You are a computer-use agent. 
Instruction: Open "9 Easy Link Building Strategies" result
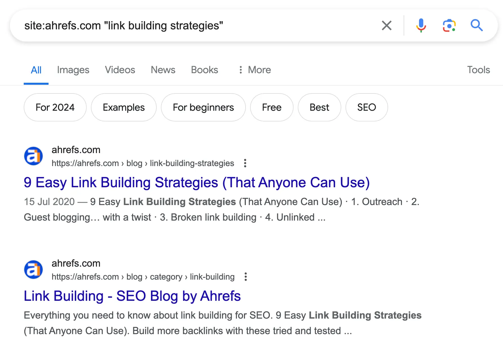[197, 182]
